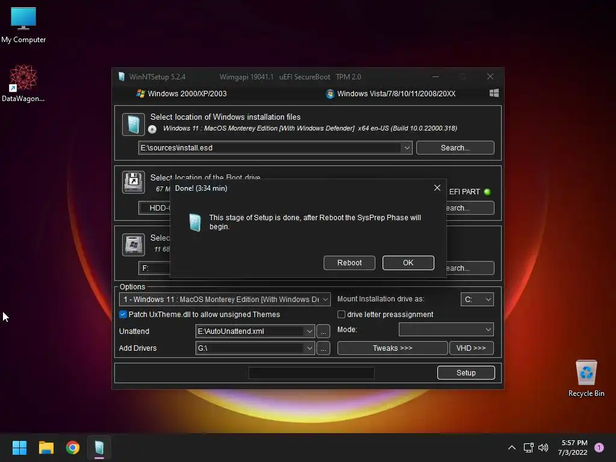Launch Google Chrome from the taskbar
The height and width of the screenshot is (462, 616).
click(73, 448)
